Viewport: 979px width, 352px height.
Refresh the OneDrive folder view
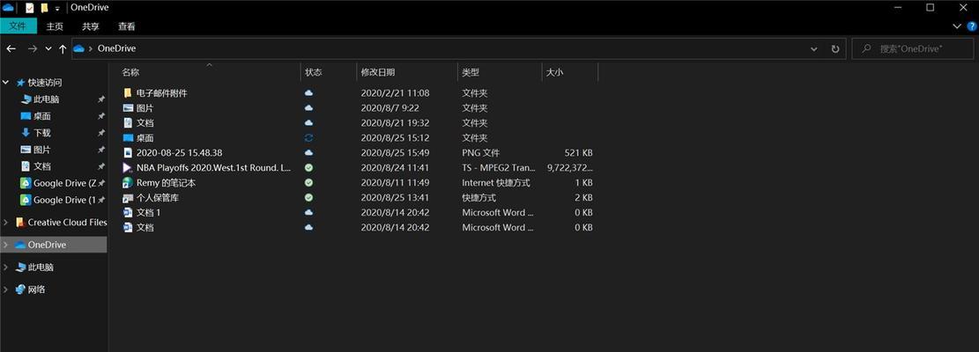pos(835,48)
